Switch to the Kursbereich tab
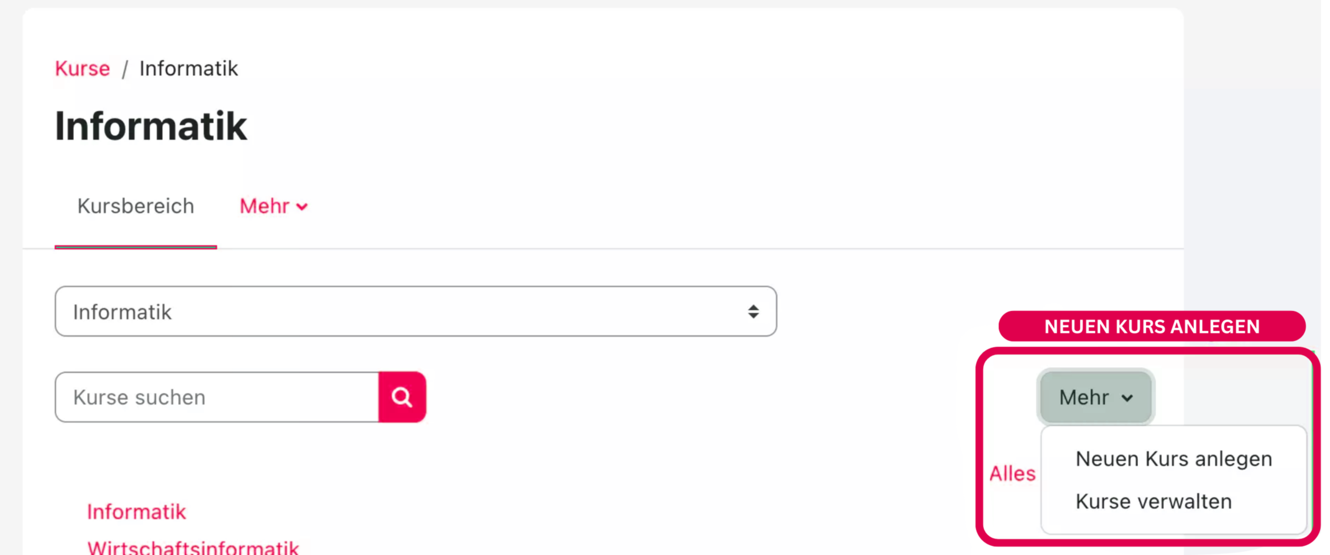 point(135,206)
